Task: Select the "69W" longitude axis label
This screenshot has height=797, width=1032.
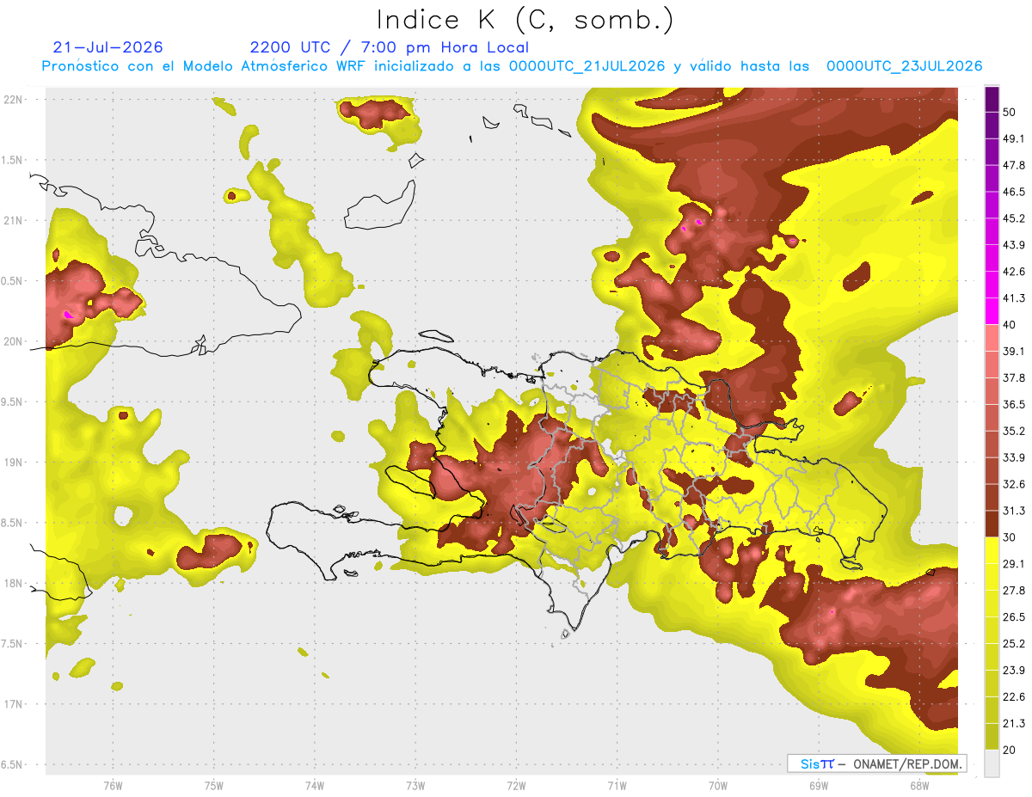Action: click(x=819, y=785)
